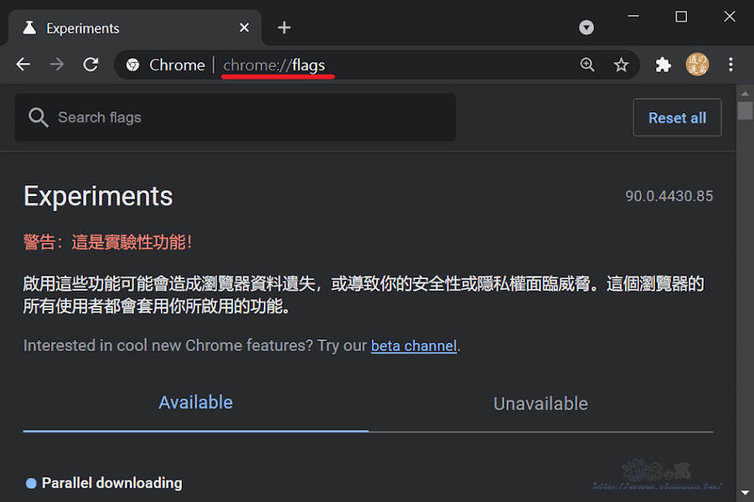
Task: Open a new tab with the plus button
Action: pos(284,28)
